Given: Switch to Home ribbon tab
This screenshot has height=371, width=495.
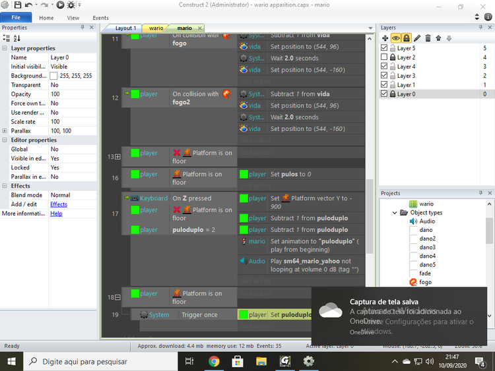Looking at the screenshot, I should [x=46, y=18].
